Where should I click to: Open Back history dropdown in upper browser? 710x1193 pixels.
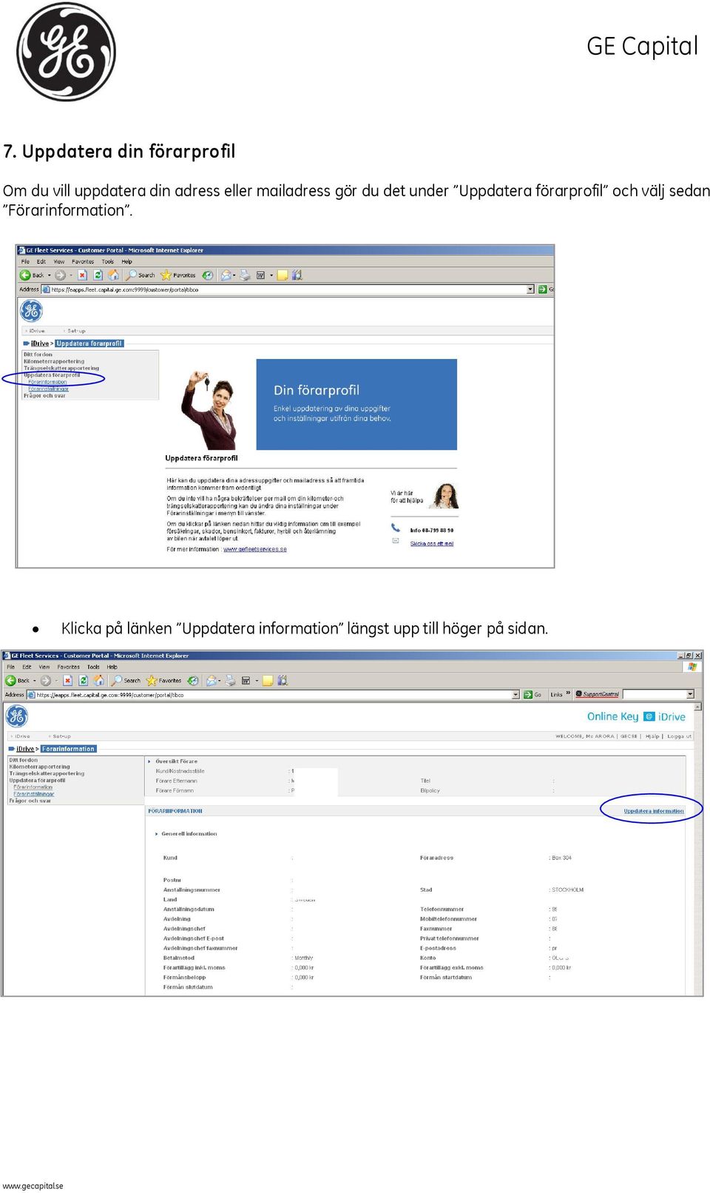coord(50,275)
